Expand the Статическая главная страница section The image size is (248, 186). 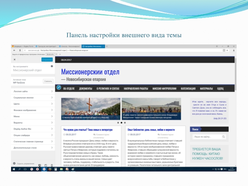pyautogui.click(x=33, y=141)
